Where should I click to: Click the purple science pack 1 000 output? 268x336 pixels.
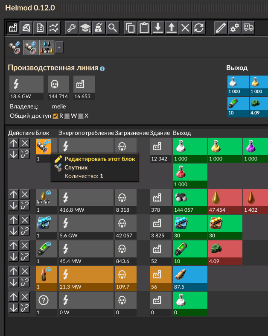point(255,150)
